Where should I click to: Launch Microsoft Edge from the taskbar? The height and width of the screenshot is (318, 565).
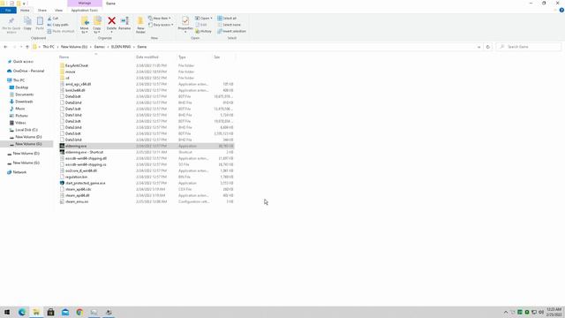[x=22, y=312]
